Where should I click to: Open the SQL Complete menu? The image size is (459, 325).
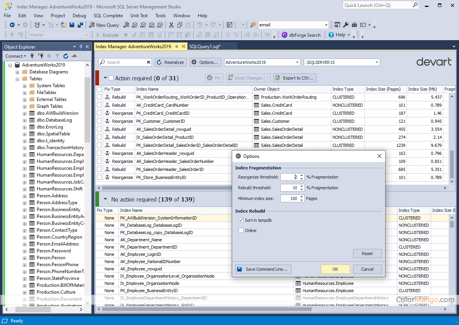coord(108,16)
